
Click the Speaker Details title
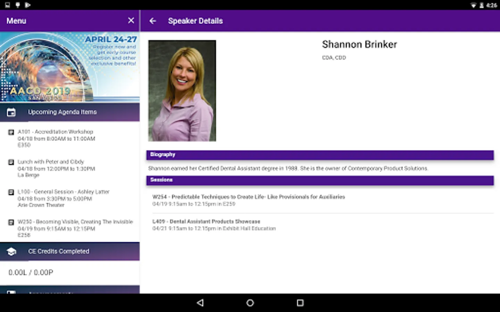195,21
